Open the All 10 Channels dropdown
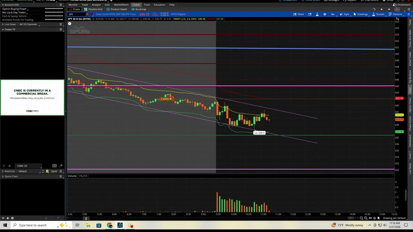 click(29, 24)
